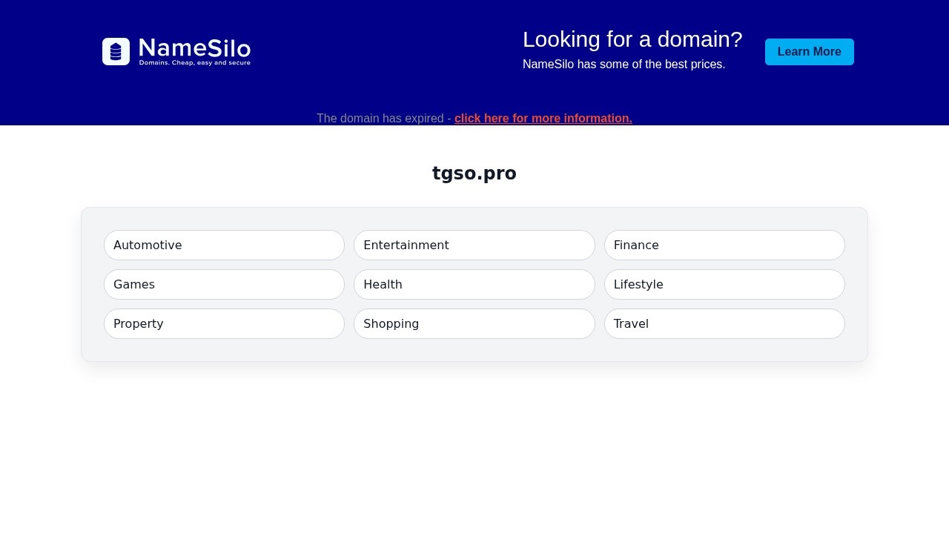Open the domain expiration information link

click(543, 119)
